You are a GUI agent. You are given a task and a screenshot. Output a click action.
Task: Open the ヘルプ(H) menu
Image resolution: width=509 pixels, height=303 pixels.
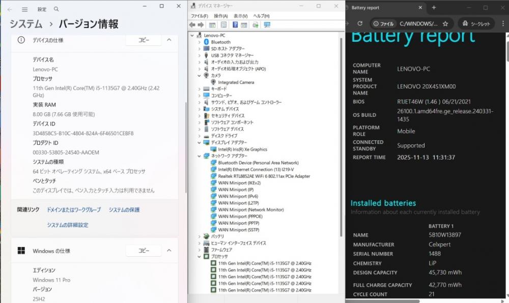tap(261, 16)
